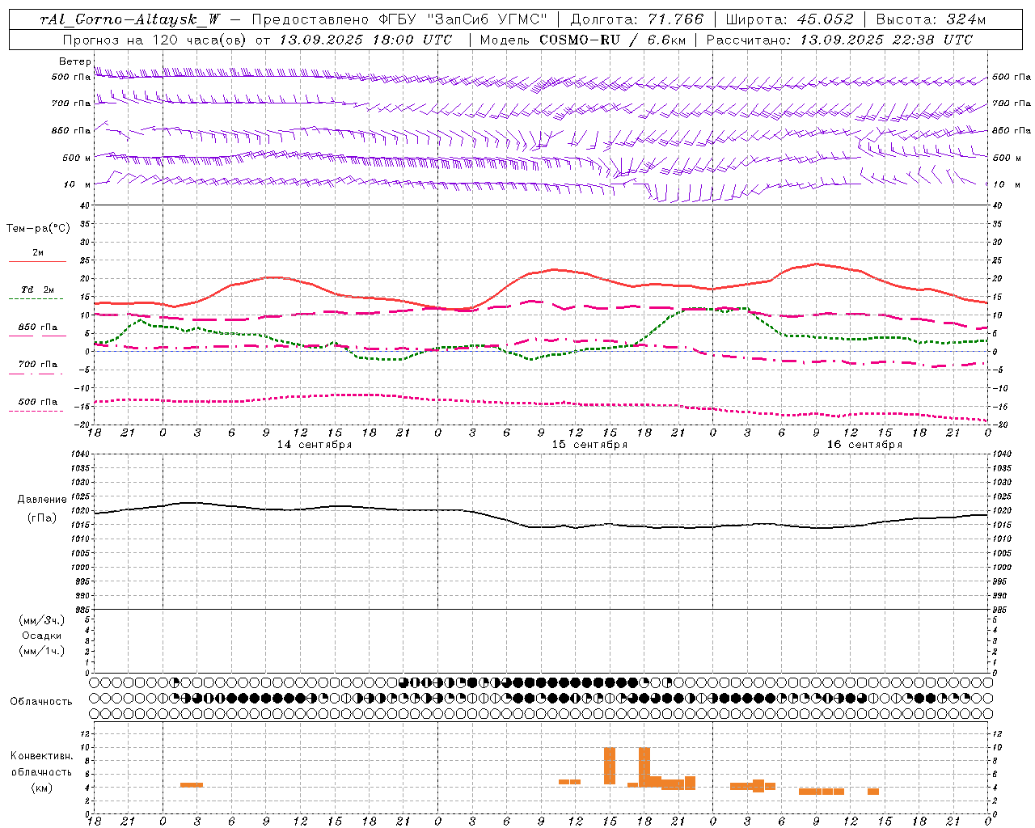Click the 500 м wind level label at left
Image resolution: width=1035 pixels, height=828 pixels.
point(76,158)
